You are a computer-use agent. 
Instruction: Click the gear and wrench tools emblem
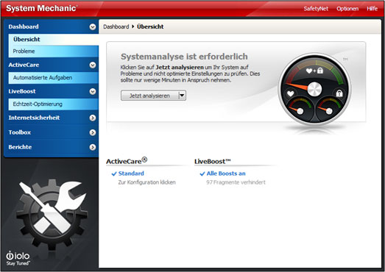point(52,214)
